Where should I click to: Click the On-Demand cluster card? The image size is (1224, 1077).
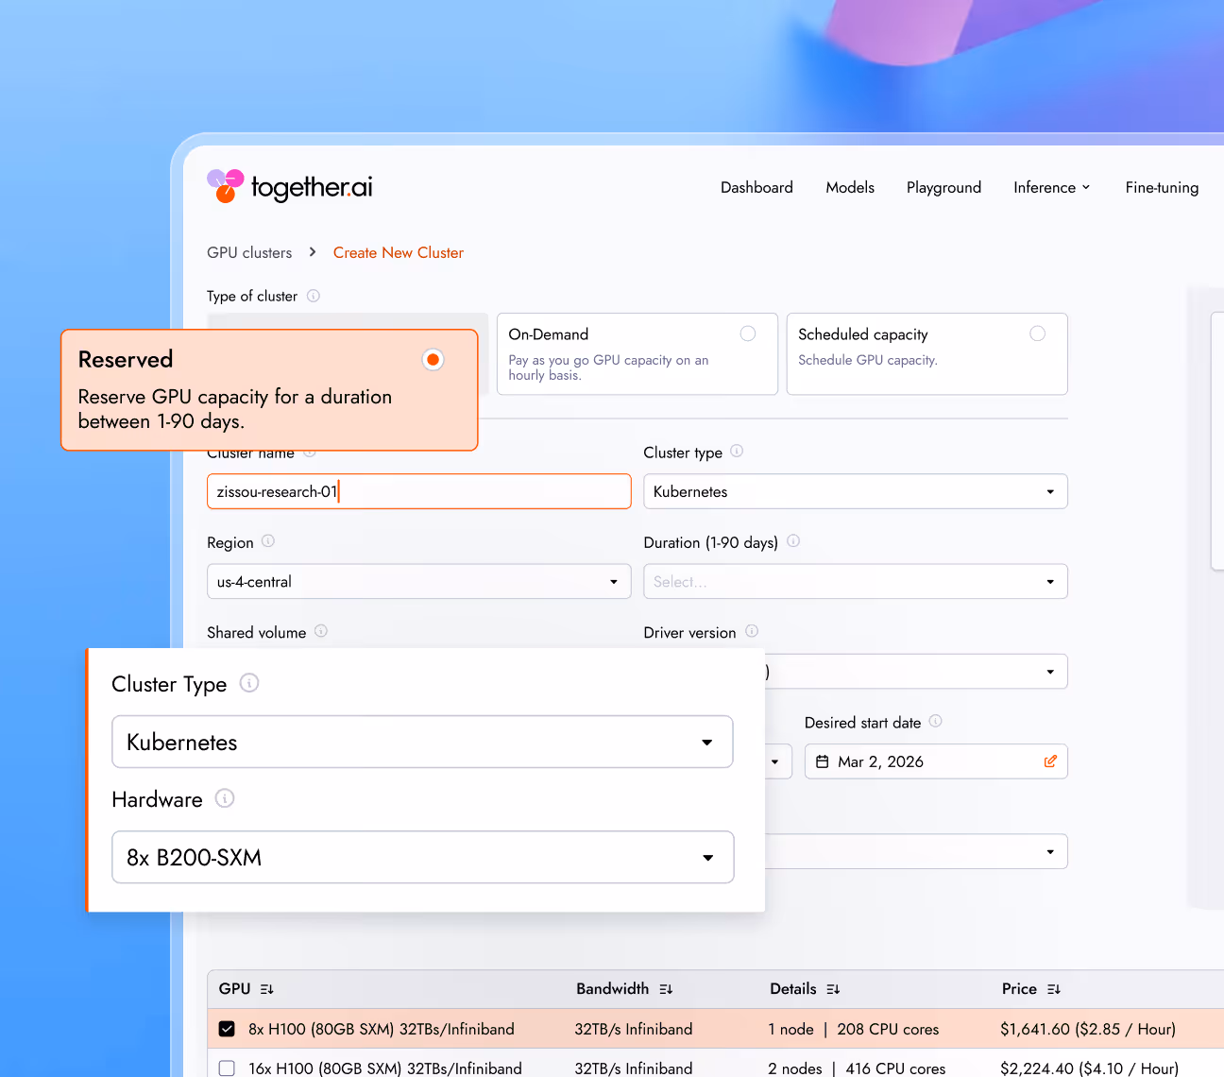637,354
